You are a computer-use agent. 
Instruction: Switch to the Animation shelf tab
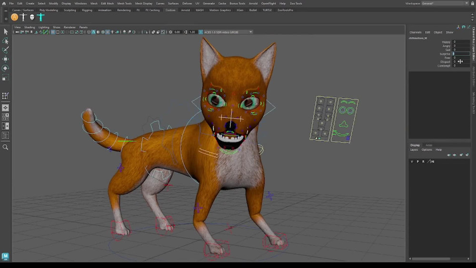pos(104,10)
